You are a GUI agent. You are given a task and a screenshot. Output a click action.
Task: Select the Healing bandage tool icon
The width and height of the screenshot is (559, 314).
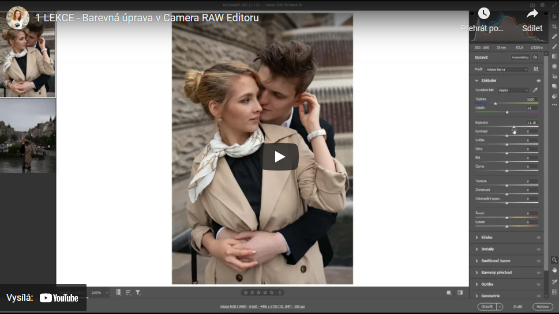click(554, 36)
